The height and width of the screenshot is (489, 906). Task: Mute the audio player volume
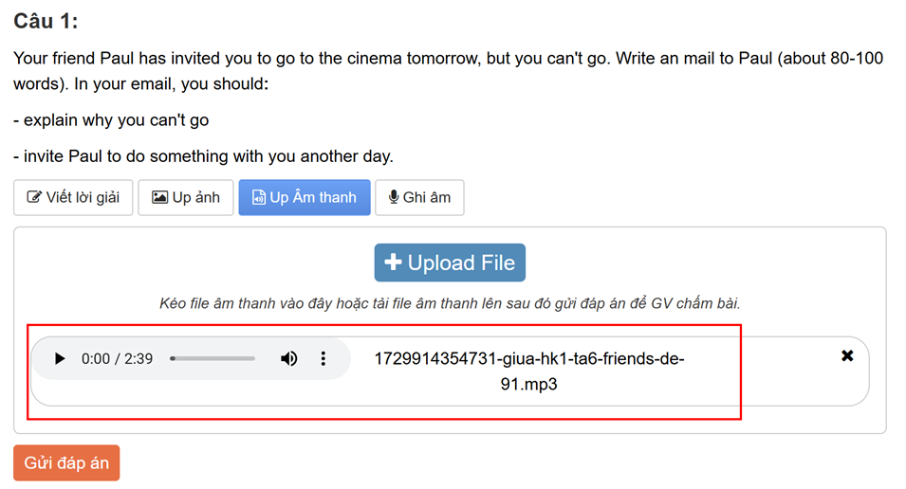pos(288,358)
